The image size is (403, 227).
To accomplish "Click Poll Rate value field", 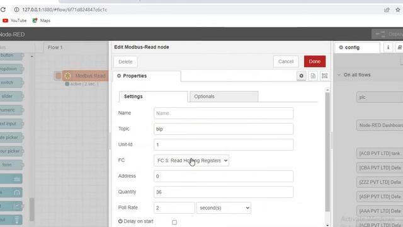I will point(174,207).
